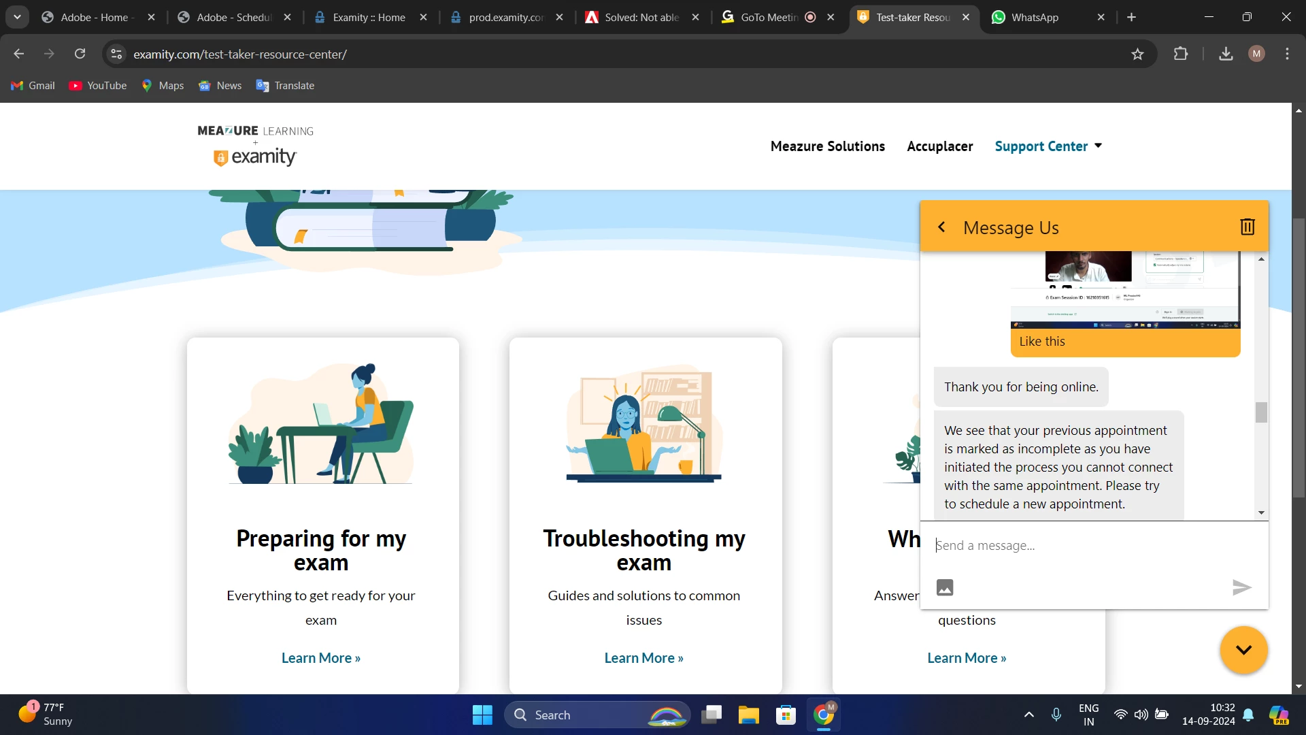The height and width of the screenshot is (735, 1306).
Task: Switch to WhatsApp browser tab
Action: point(1034,18)
